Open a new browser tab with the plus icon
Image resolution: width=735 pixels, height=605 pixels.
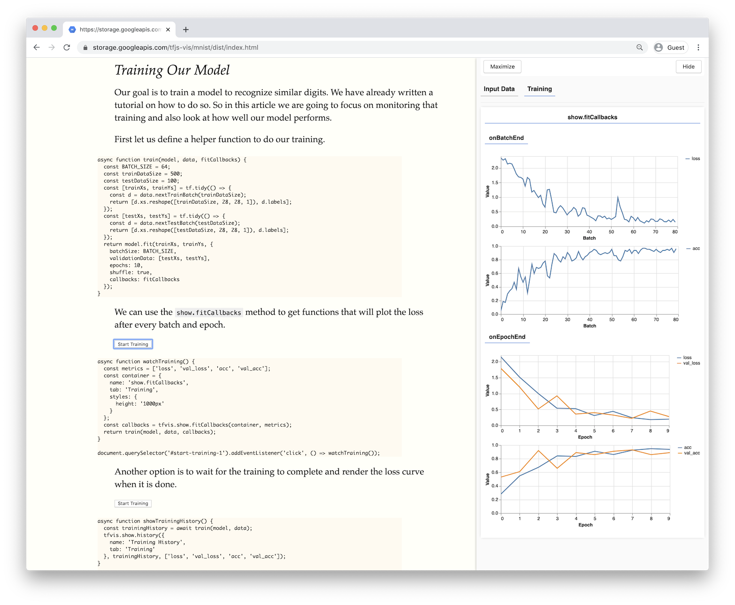186,29
